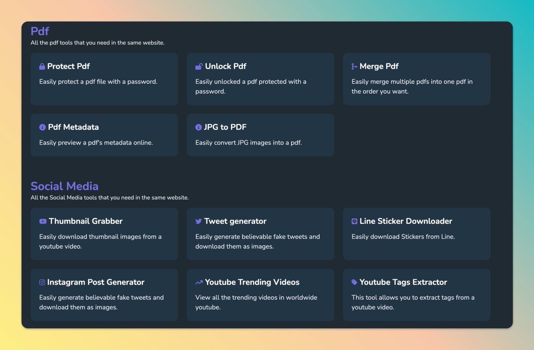Click the YouTube icon beside Thumbnail Grabber
The height and width of the screenshot is (350, 534).
[43, 221]
